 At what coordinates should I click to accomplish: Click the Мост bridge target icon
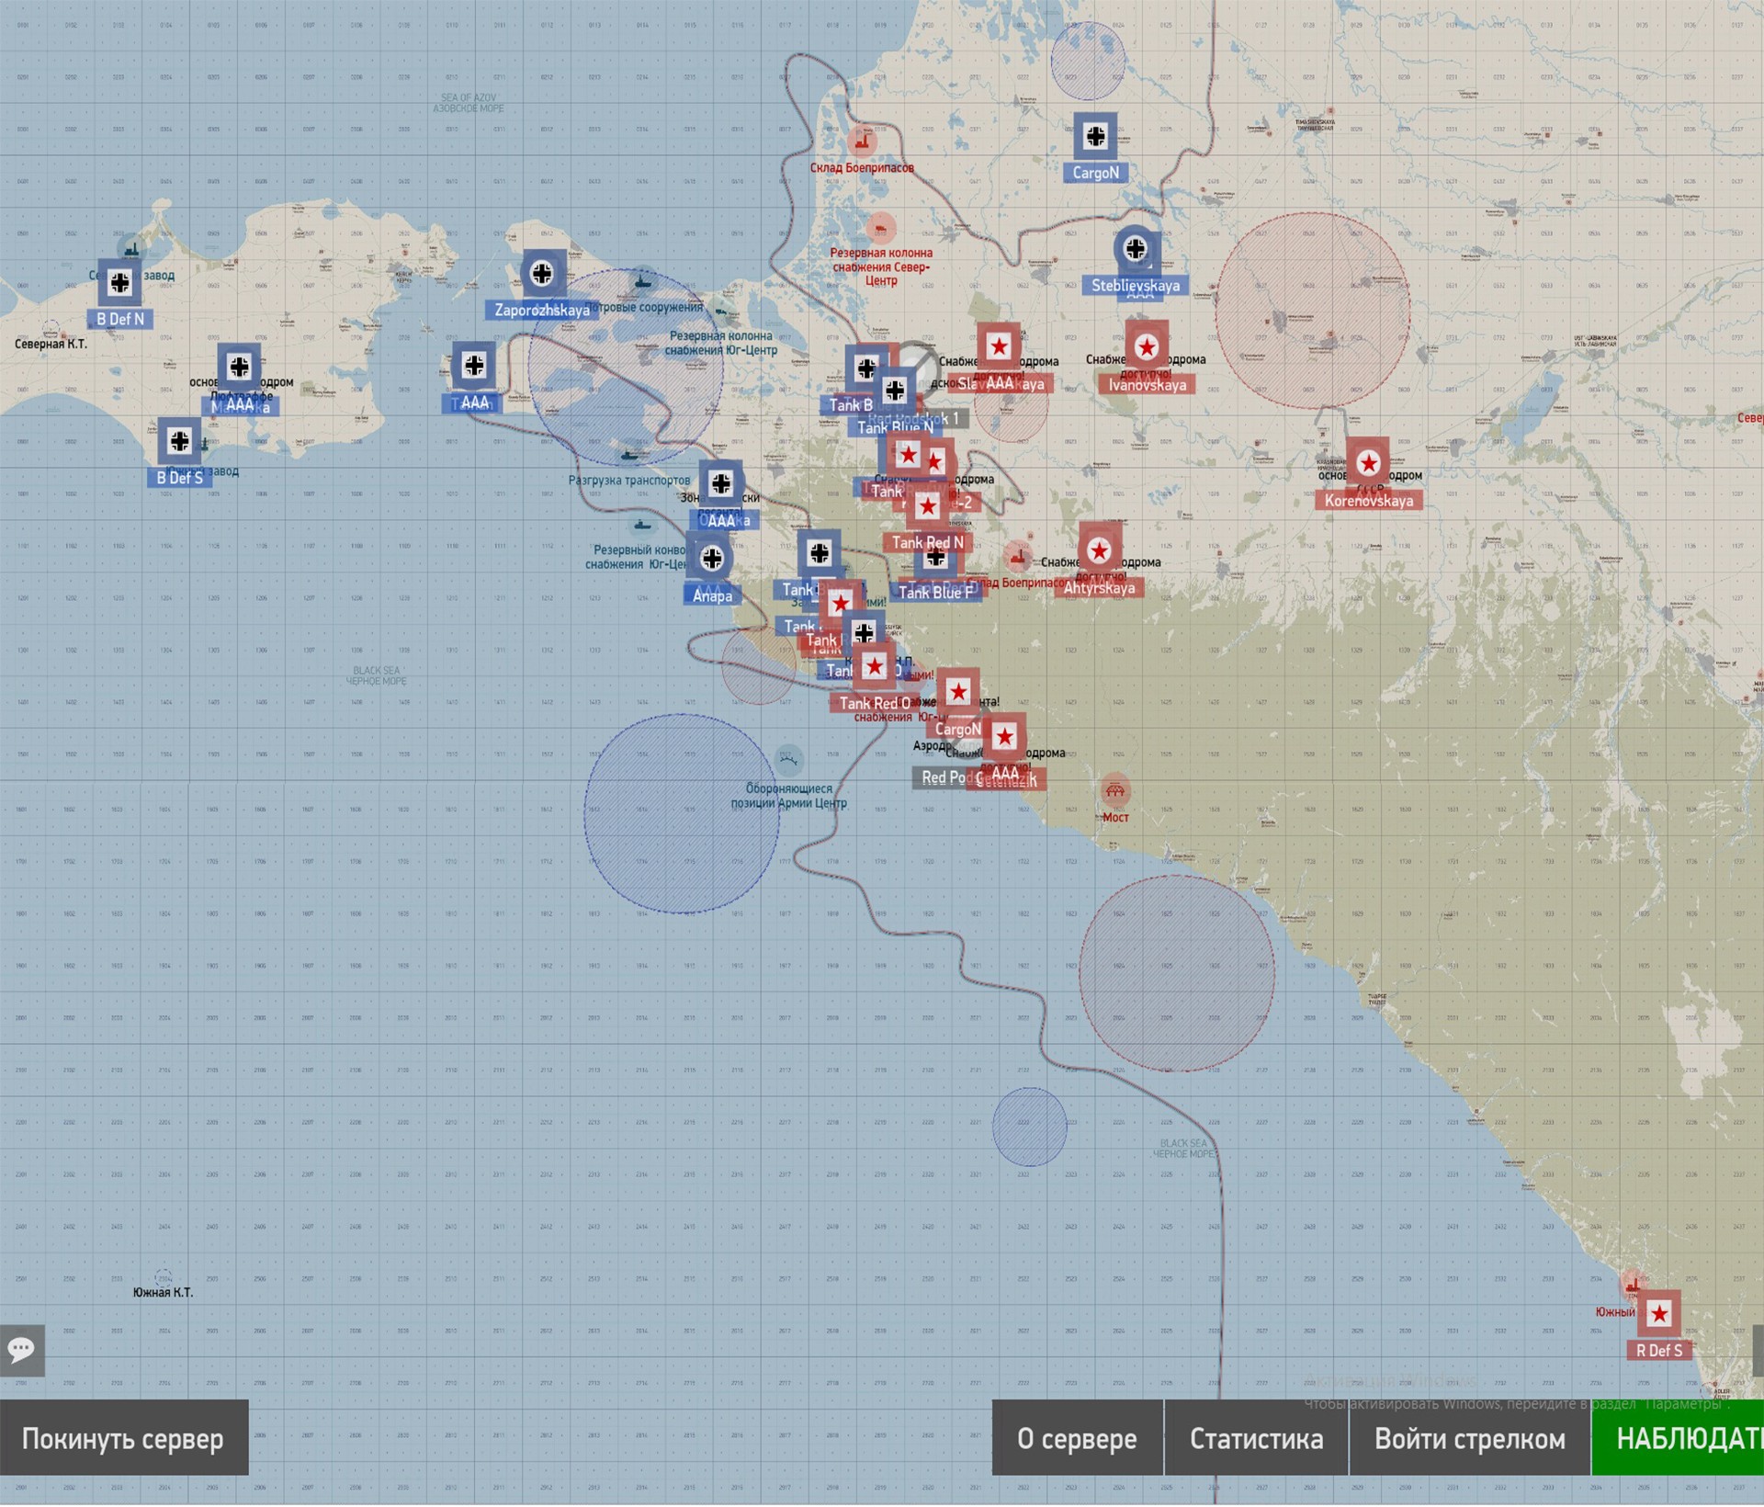(x=1114, y=790)
